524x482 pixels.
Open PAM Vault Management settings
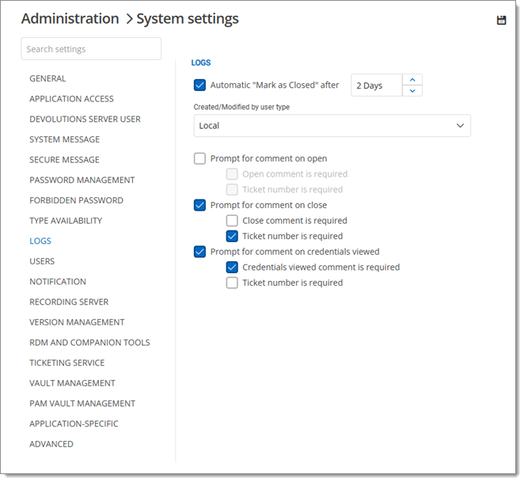tap(82, 403)
